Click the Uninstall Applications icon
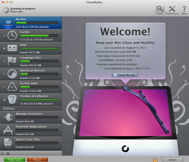 pos(8,130)
